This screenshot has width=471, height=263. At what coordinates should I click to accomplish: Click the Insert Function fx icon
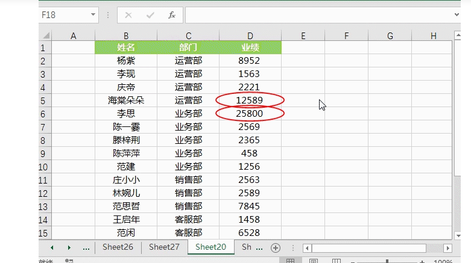(x=172, y=14)
